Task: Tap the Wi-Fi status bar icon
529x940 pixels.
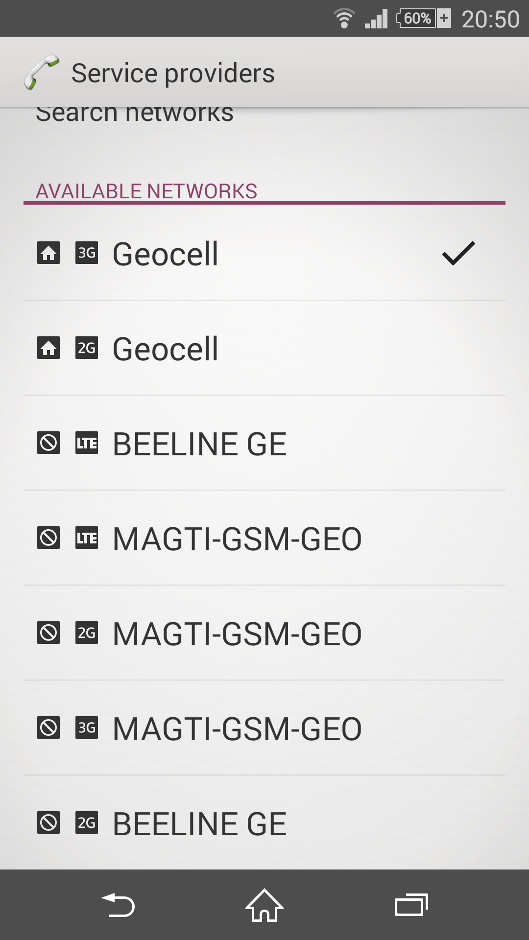Action: coord(344,19)
